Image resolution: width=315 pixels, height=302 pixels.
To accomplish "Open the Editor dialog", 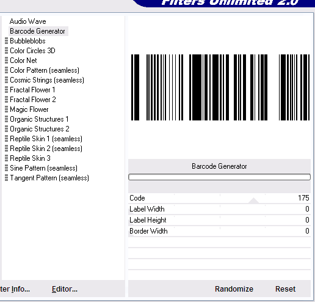I will pos(65,289).
